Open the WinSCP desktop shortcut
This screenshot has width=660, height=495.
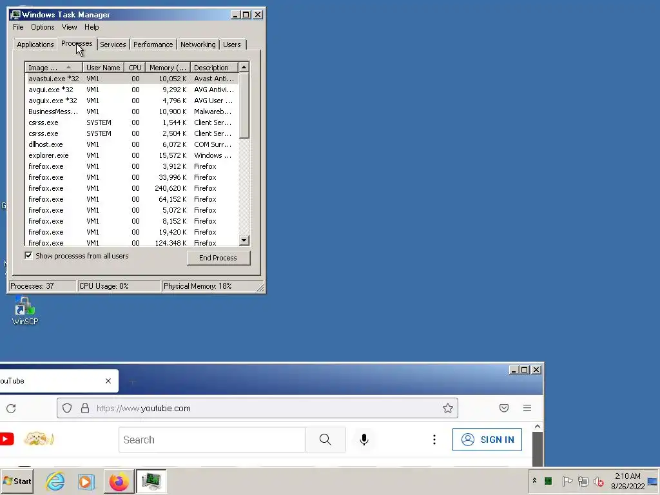(25, 311)
